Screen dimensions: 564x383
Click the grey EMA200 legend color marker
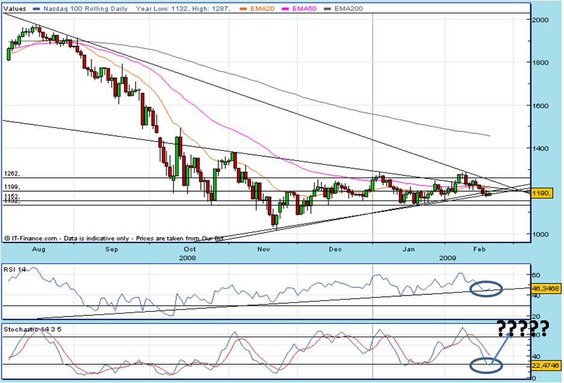click(328, 8)
